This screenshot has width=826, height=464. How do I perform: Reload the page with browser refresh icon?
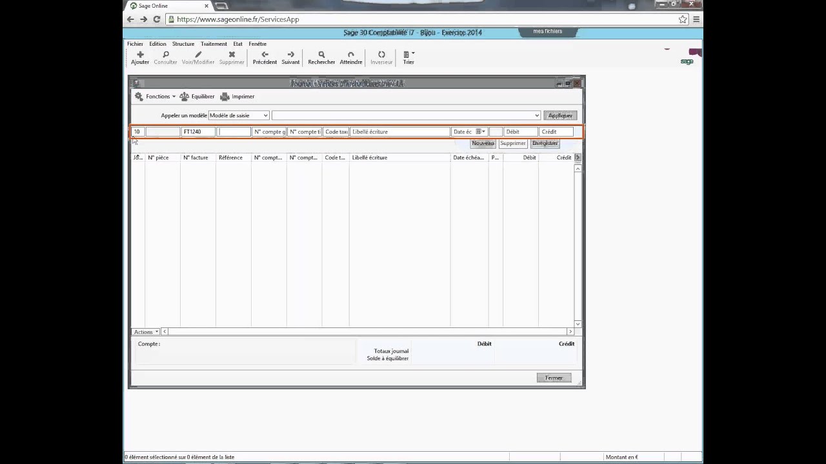pyautogui.click(x=156, y=19)
